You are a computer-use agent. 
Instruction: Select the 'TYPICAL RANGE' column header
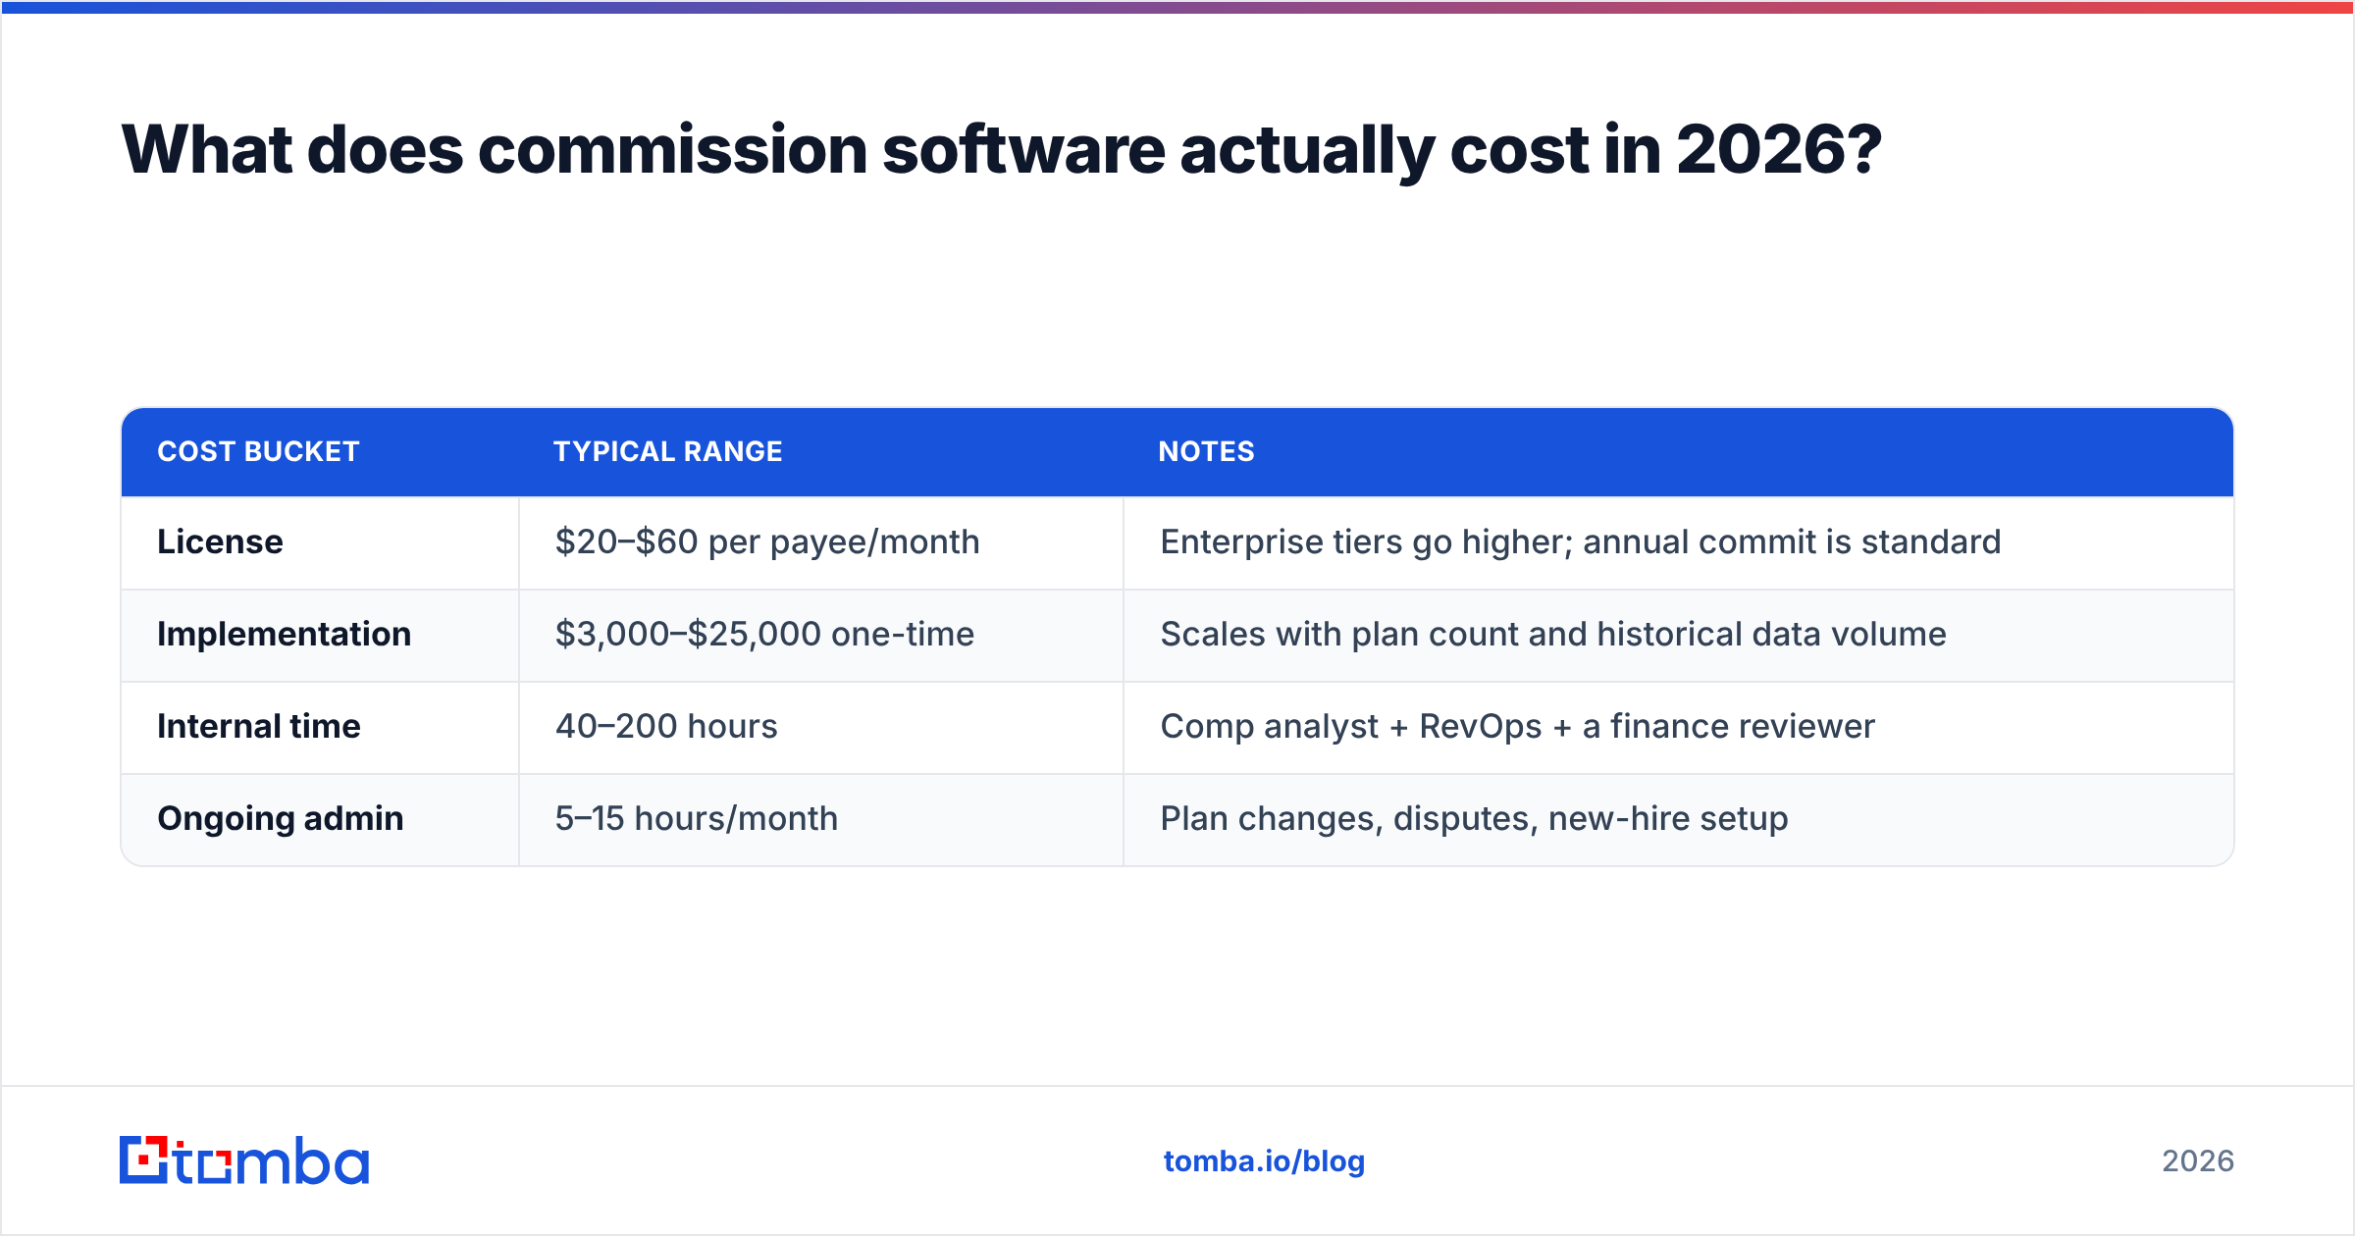668,451
